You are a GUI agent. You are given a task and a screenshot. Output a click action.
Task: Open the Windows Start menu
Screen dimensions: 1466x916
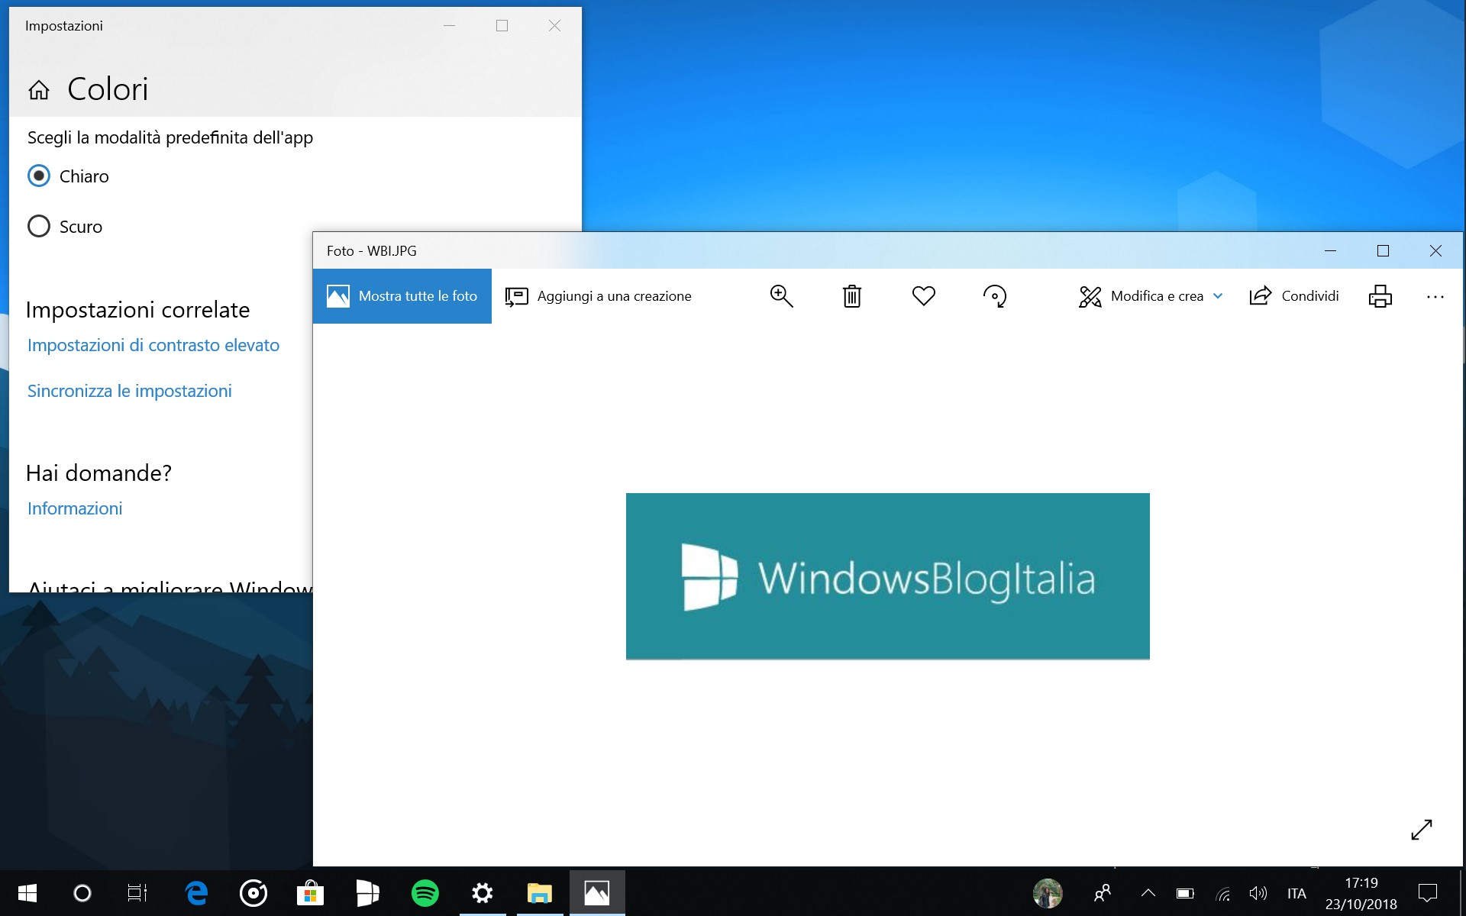pyautogui.click(x=27, y=893)
